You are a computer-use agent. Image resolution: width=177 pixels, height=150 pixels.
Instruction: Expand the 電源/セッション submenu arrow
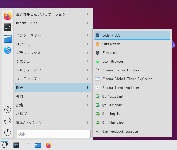point(88,122)
